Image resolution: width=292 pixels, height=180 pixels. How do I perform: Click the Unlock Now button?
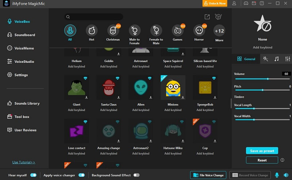pyautogui.click(x=215, y=3)
